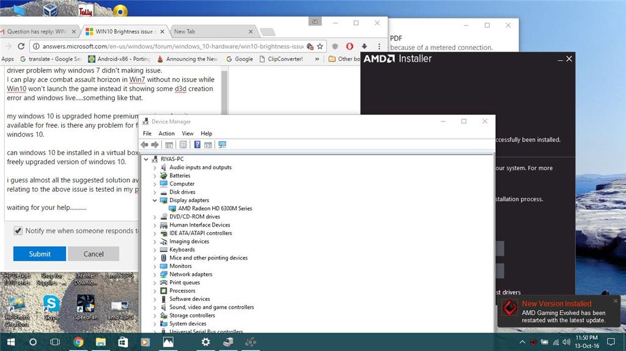Open Tally desktop icon
Image resolution: width=626 pixels, height=351 pixels.
point(85,10)
